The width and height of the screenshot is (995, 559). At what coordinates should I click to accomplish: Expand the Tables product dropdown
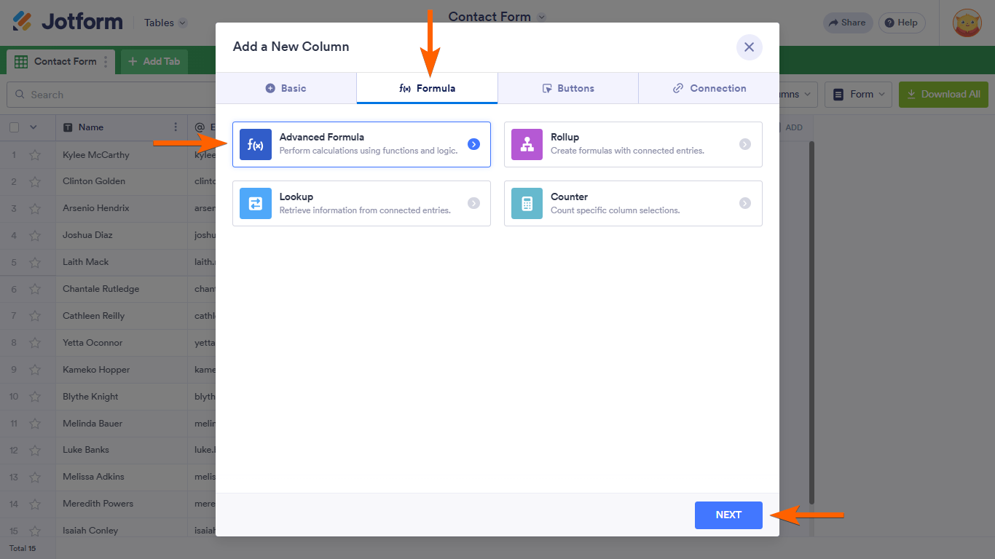click(x=165, y=23)
